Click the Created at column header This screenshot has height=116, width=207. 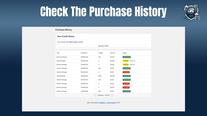pyautogui.click(x=84, y=53)
